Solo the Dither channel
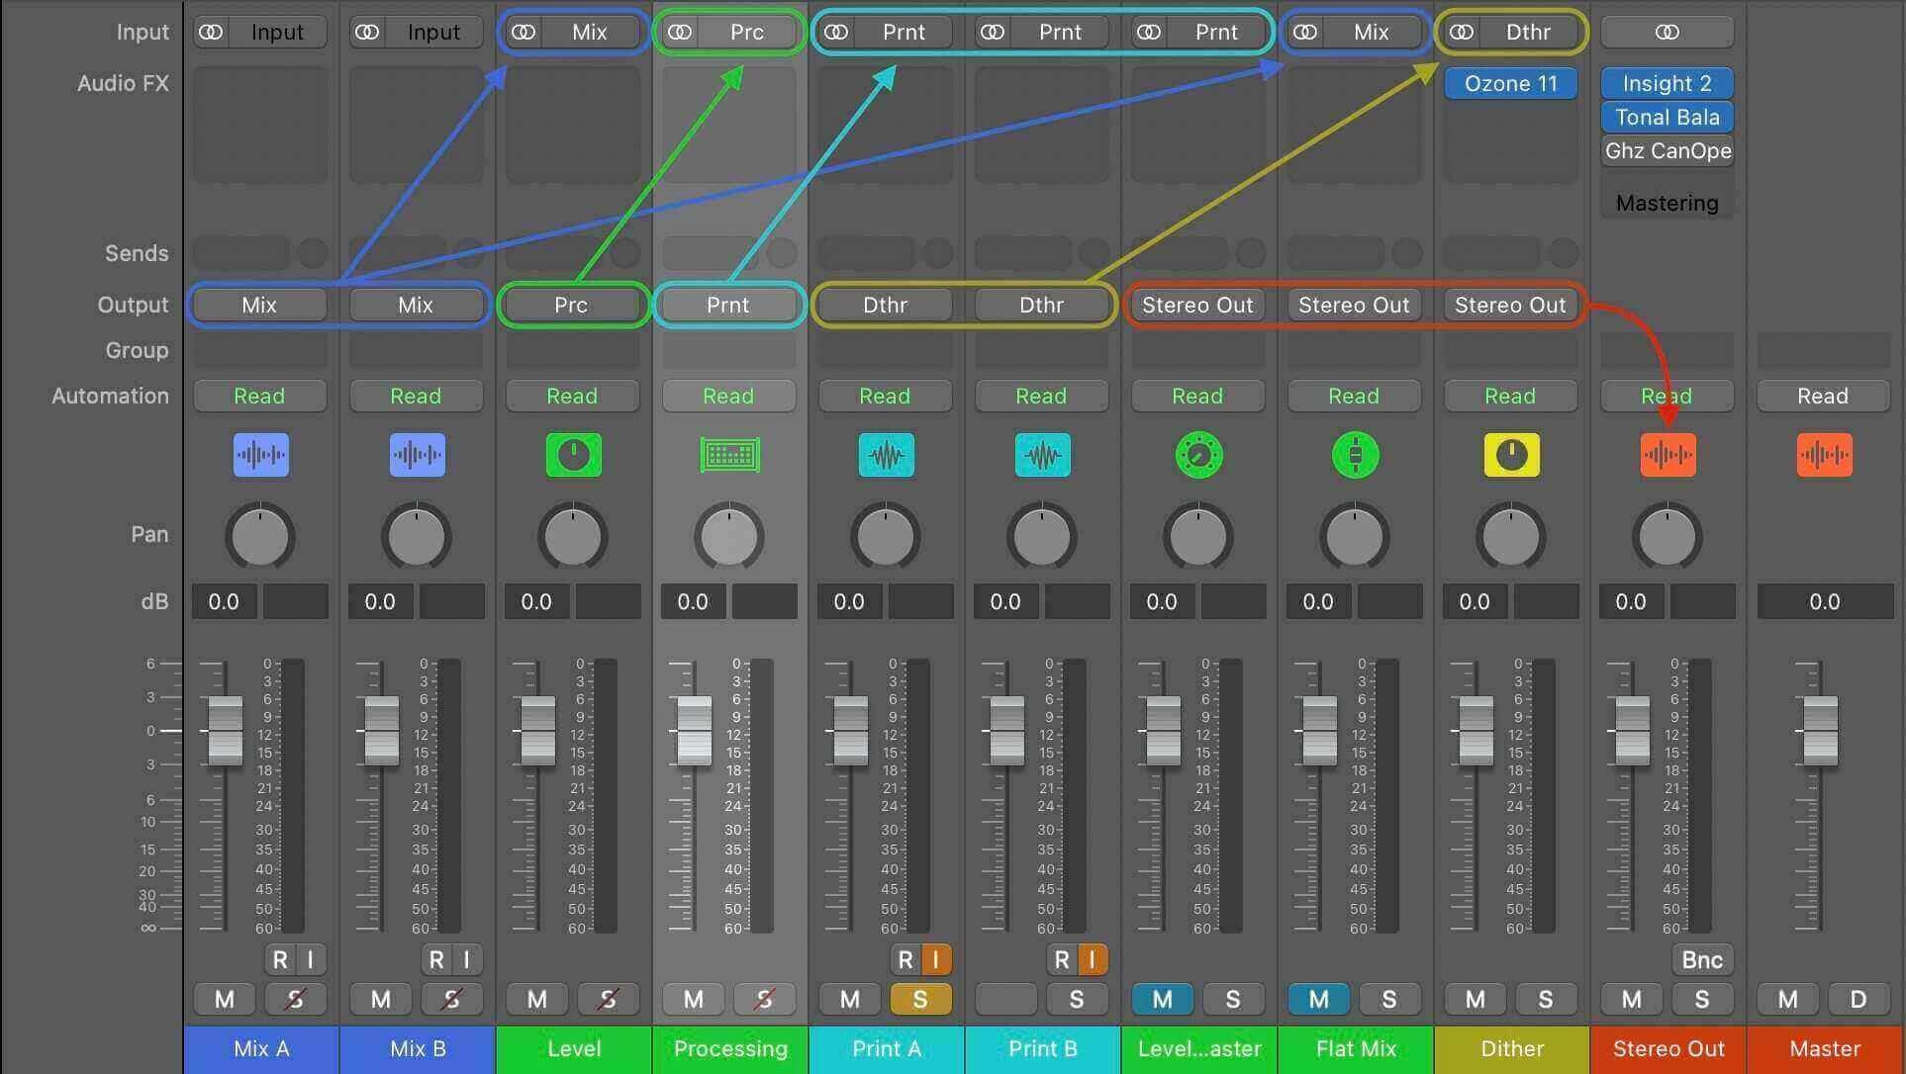The image size is (1906, 1074). point(1546,999)
